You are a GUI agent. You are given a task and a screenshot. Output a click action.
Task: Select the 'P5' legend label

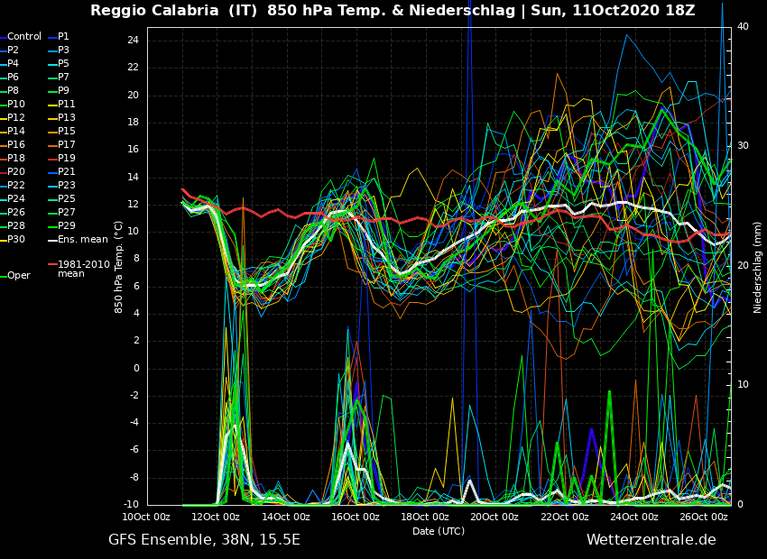pos(63,63)
